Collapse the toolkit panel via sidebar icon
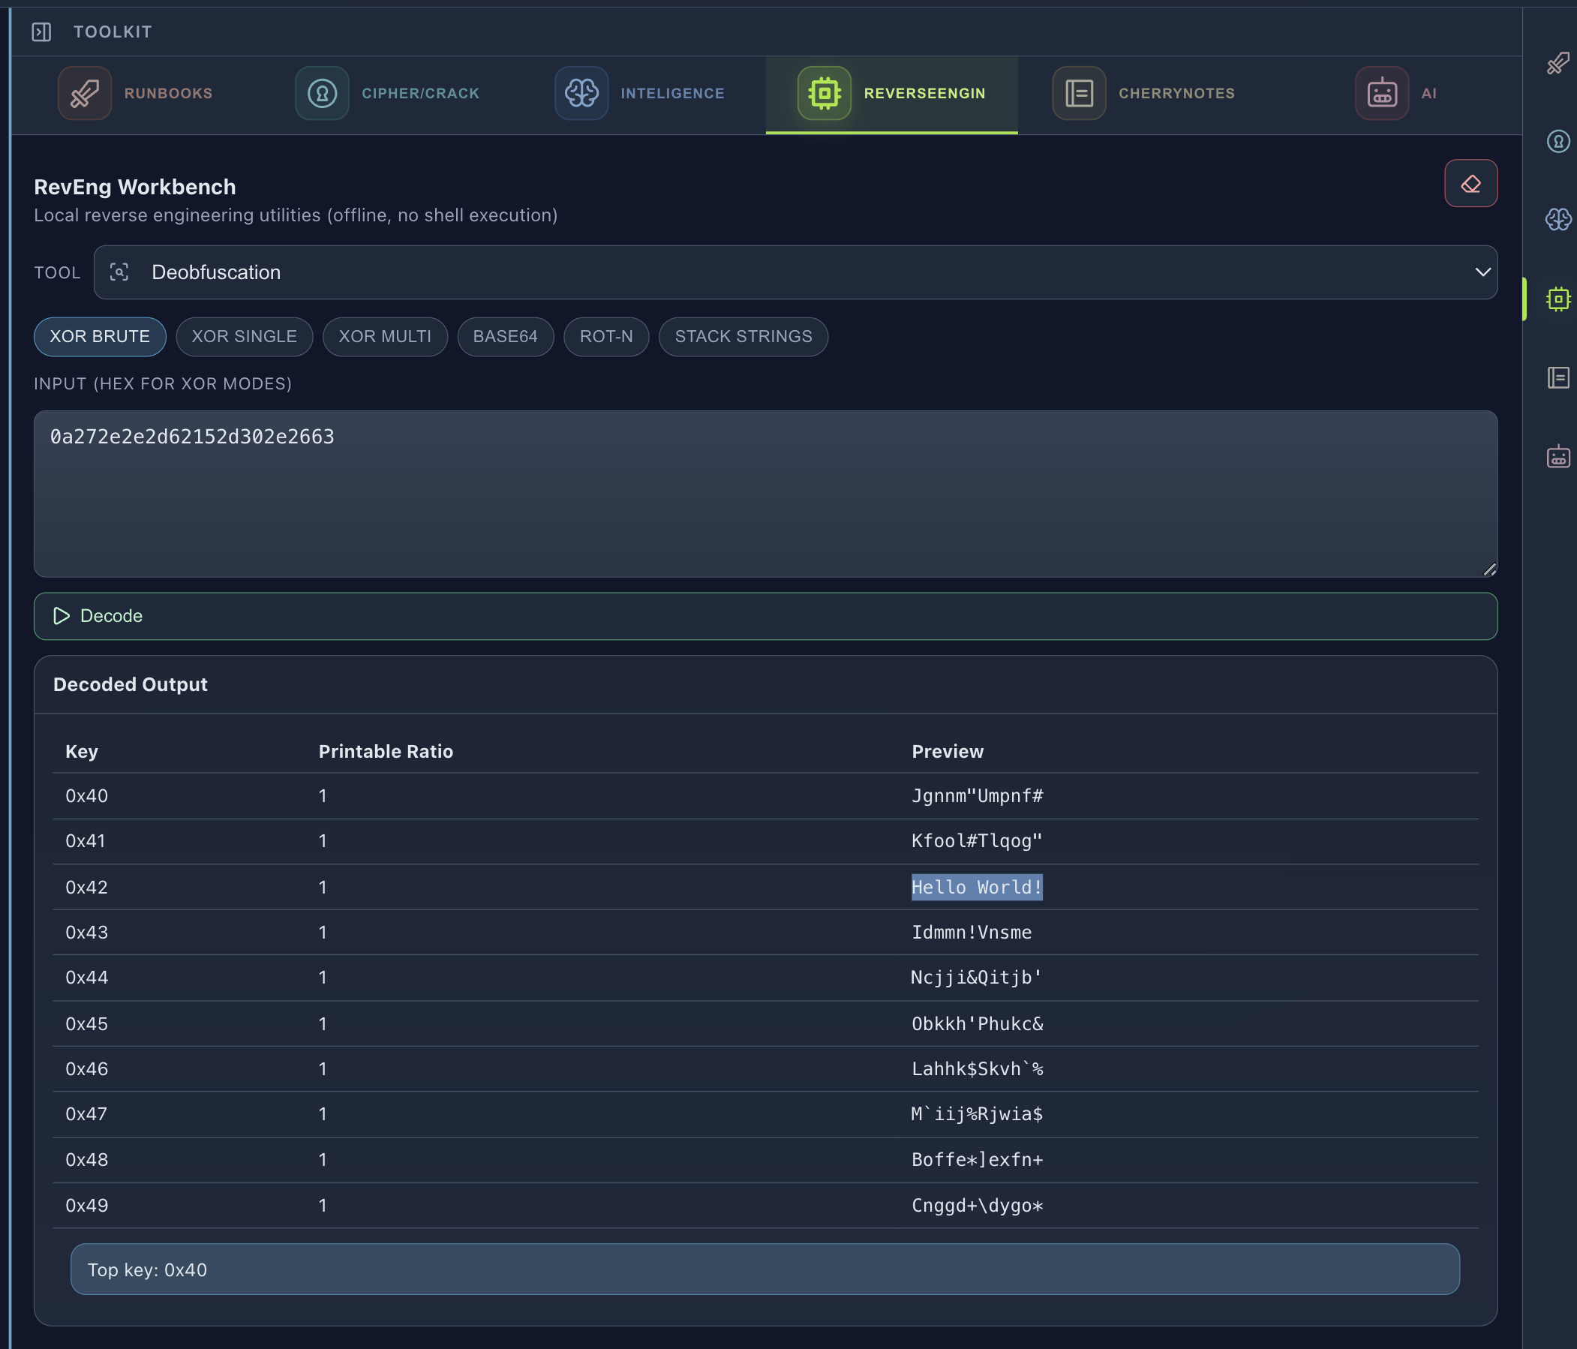The image size is (1577, 1349). point(42,32)
